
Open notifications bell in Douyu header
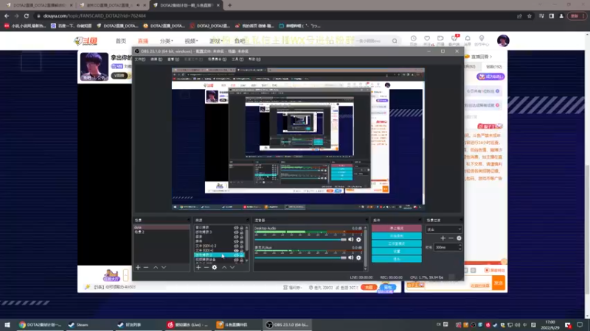tap(468, 40)
